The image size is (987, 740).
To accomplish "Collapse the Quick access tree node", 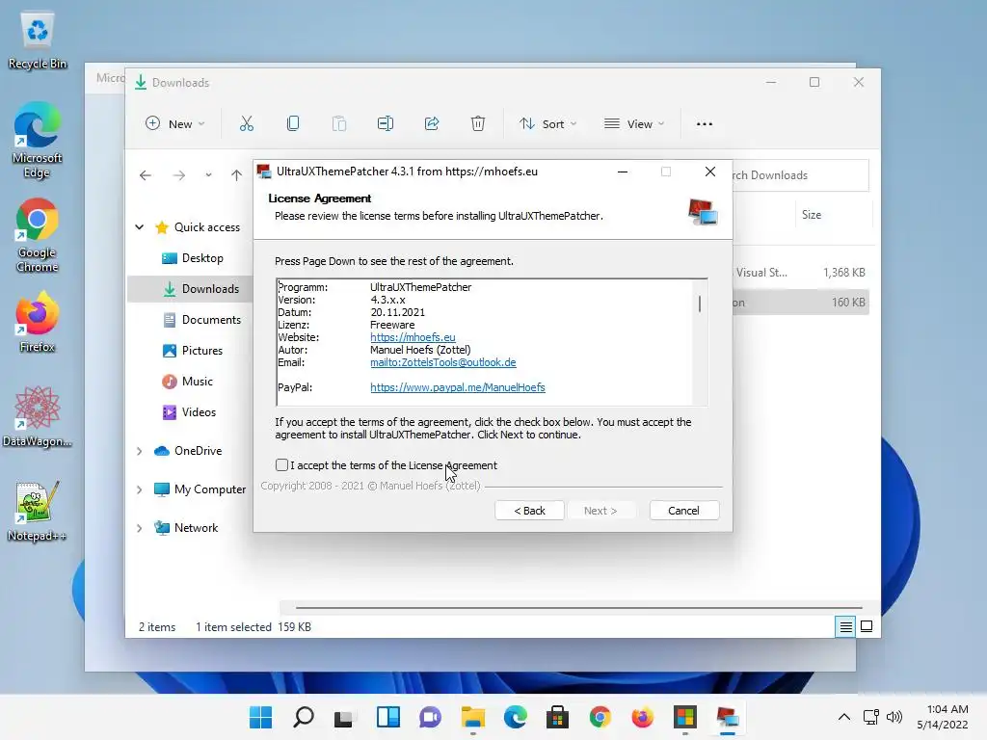I will point(139,227).
